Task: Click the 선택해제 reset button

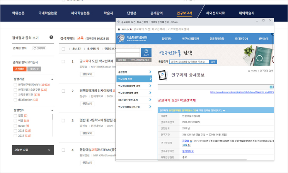Action: pos(39,48)
